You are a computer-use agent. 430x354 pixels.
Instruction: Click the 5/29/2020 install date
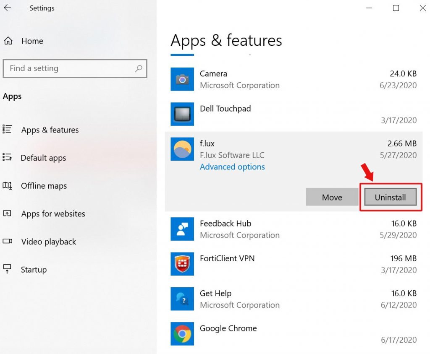coord(398,235)
